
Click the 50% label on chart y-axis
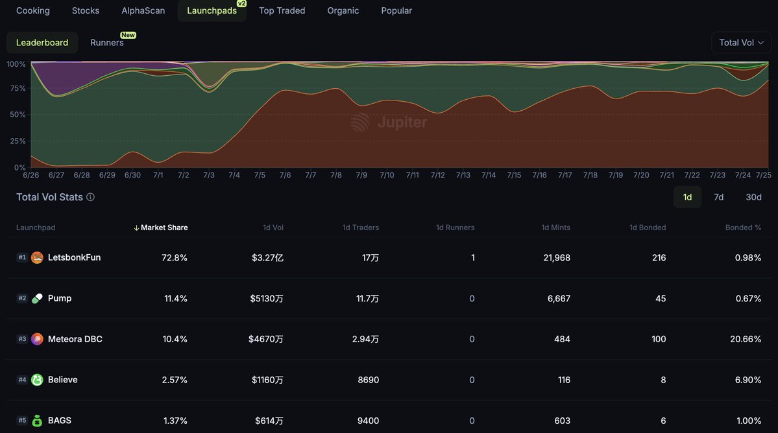click(x=18, y=115)
